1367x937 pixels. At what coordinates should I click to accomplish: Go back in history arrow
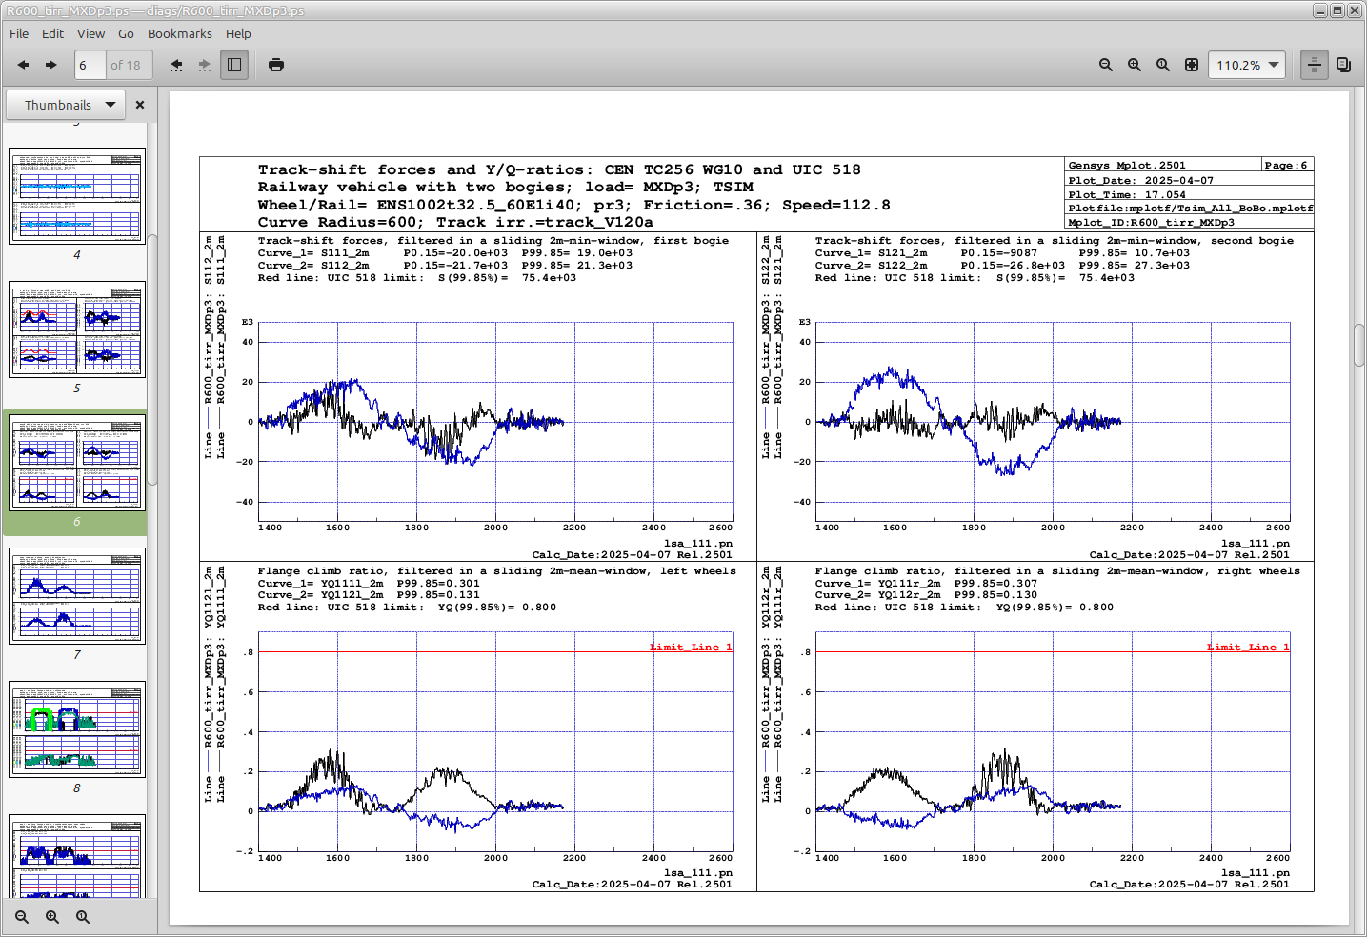[x=176, y=65]
